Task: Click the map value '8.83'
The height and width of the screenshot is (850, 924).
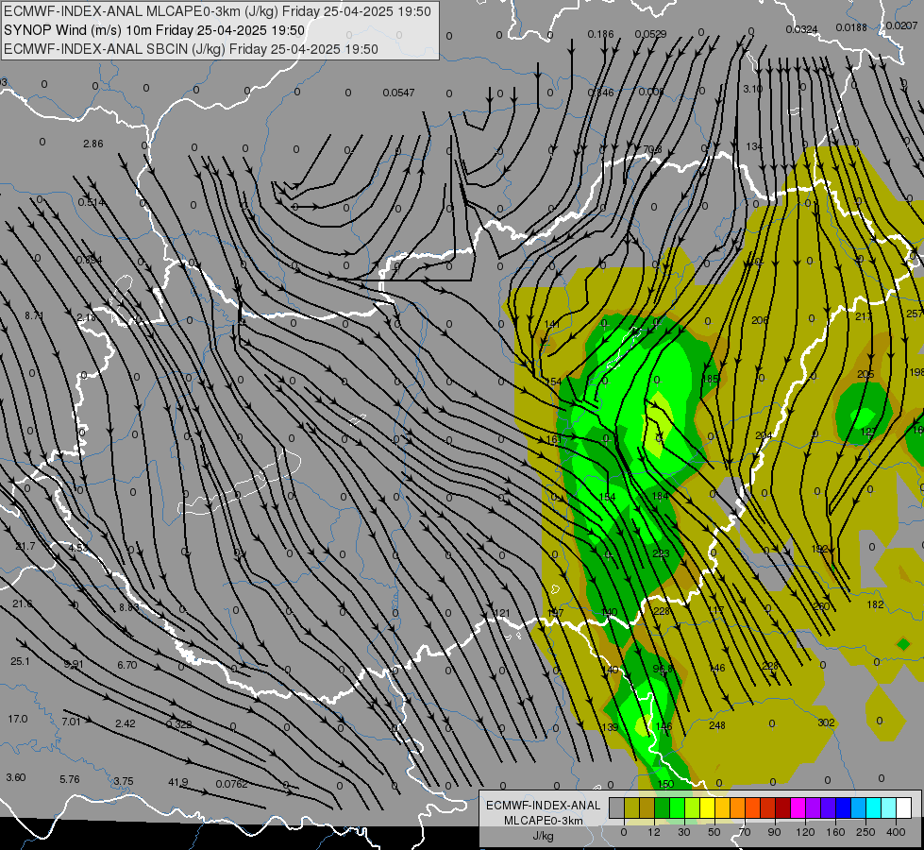Action: [129, 607]
